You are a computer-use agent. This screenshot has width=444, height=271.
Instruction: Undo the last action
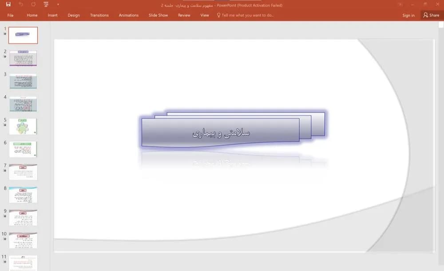21,4
